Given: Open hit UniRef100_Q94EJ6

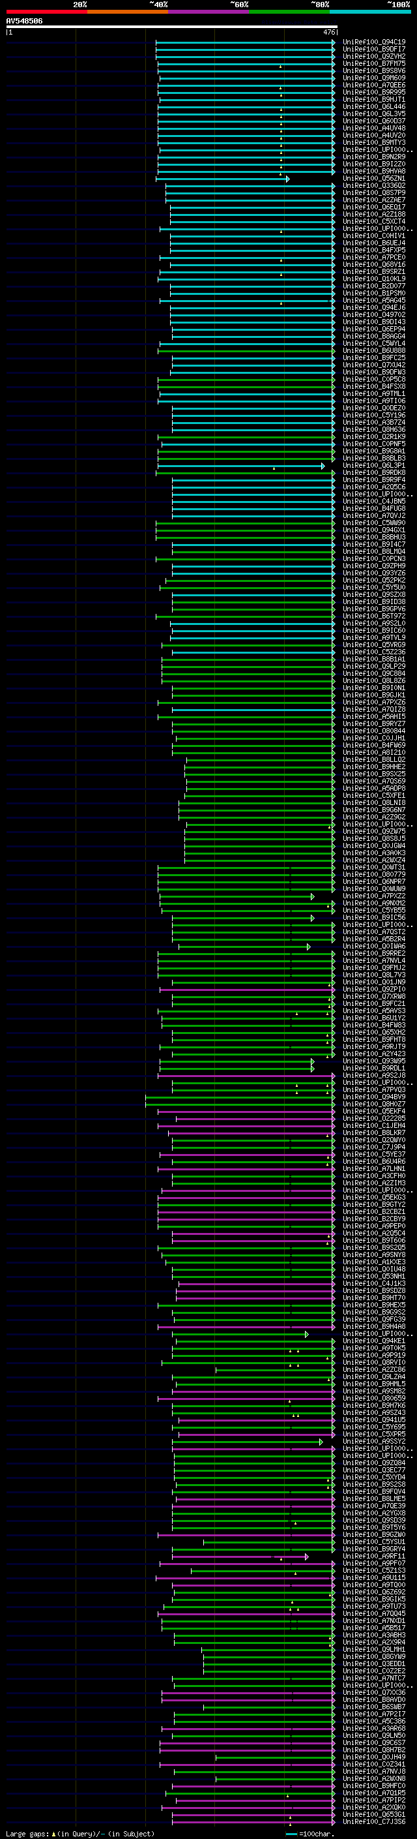Looking at the screenshot, I should (x=374, y=308).
